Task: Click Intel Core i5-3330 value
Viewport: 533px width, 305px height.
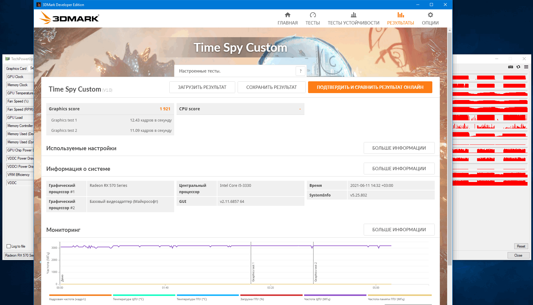Action: pos(236,186)
